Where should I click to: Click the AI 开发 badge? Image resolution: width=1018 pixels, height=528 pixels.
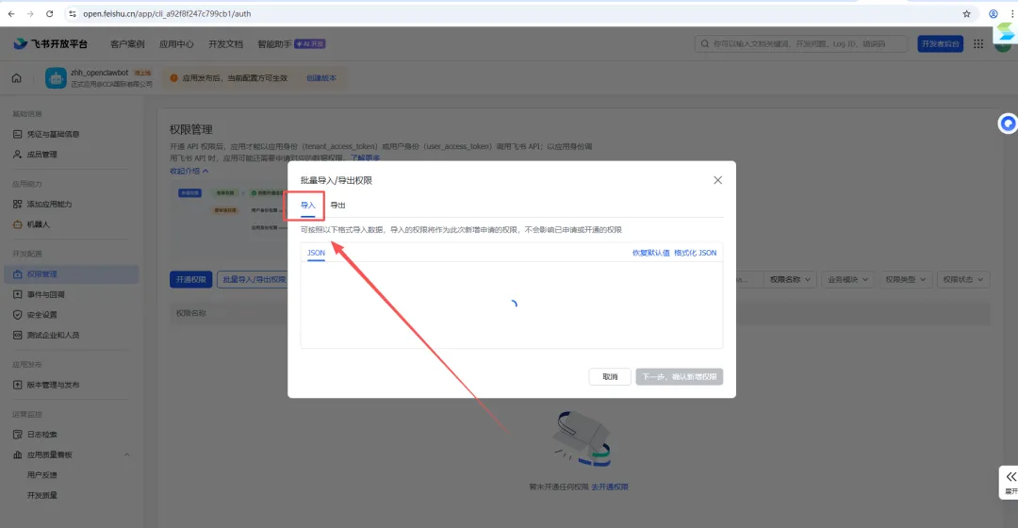click(310, 44)
